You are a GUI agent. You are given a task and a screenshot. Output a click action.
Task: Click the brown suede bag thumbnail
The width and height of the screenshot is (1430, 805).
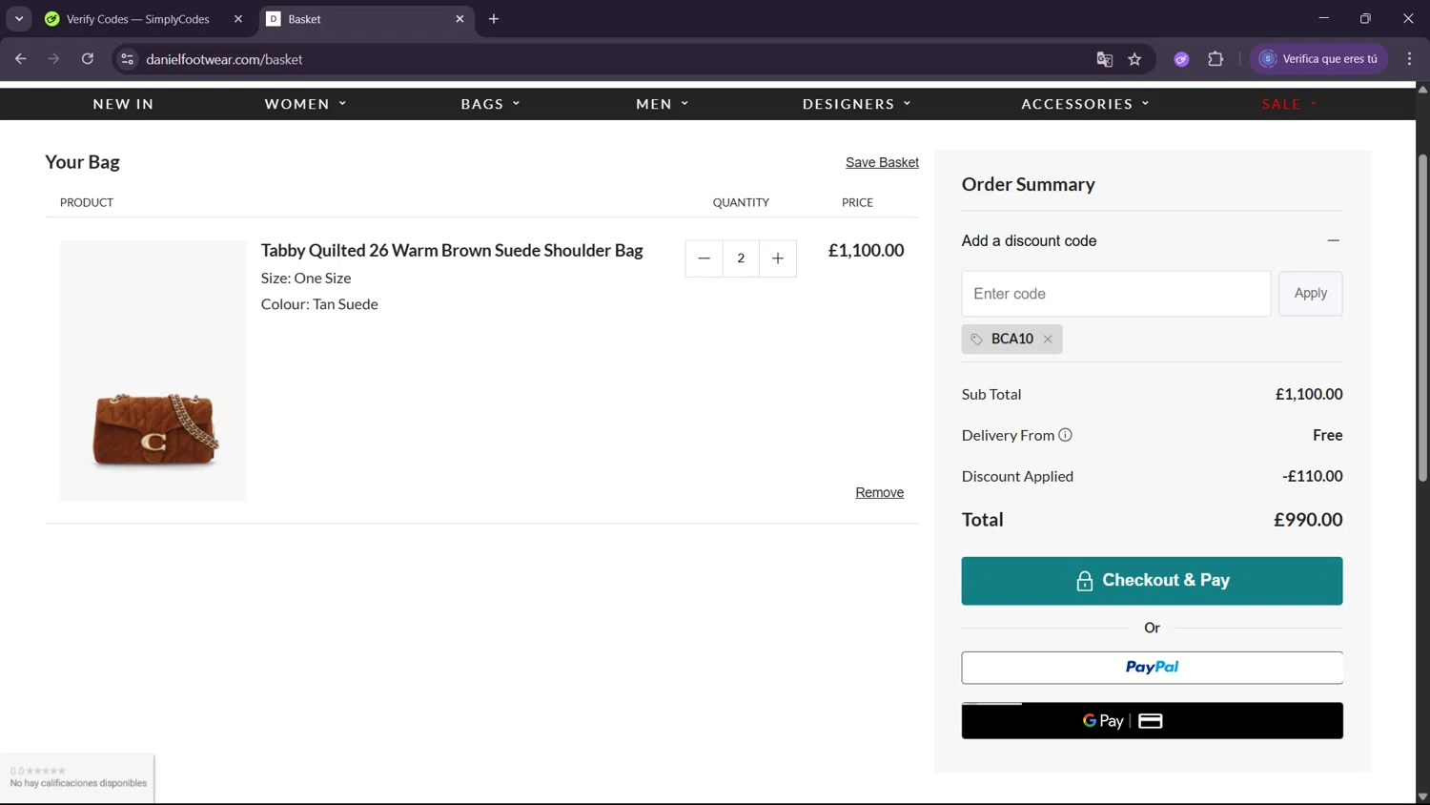click(x=153, y=370)
